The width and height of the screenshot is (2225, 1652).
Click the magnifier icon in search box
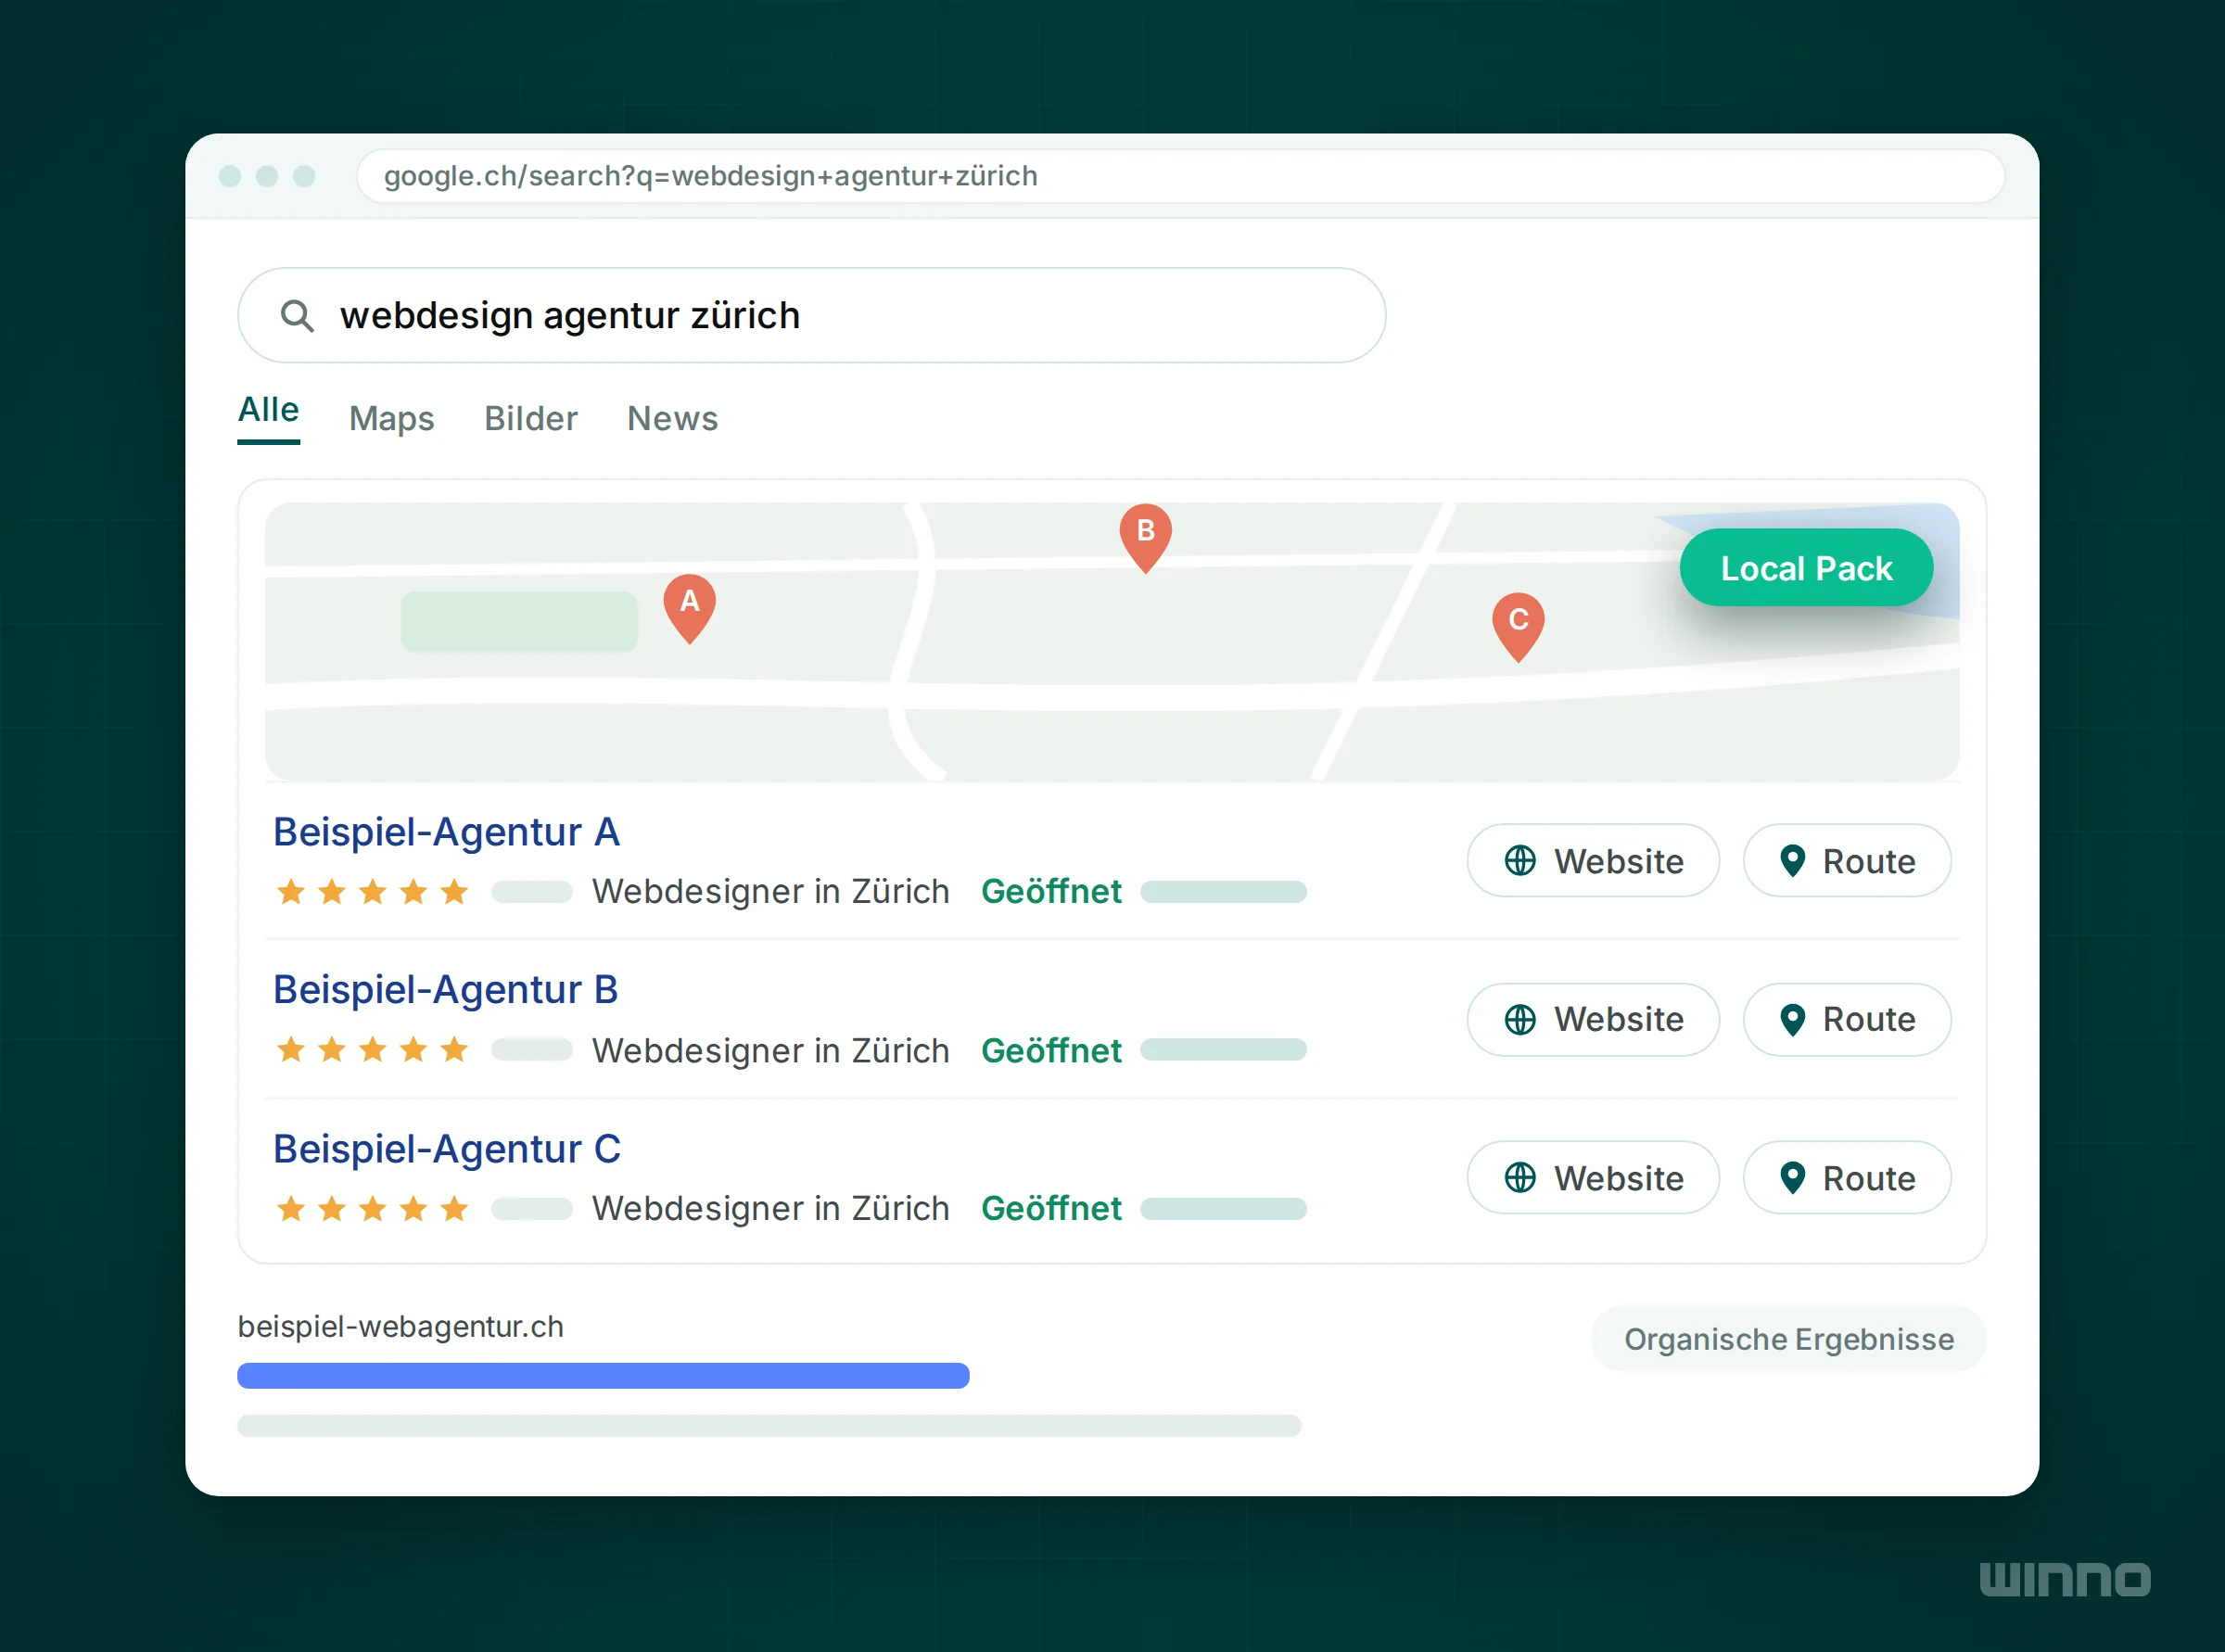pyautogui.click(x=297, y=316)
